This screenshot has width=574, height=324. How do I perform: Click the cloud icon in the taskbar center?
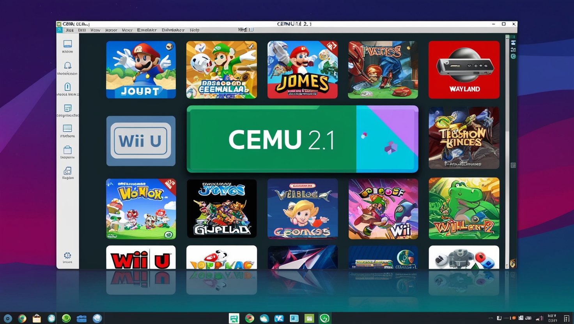[264, 318]
